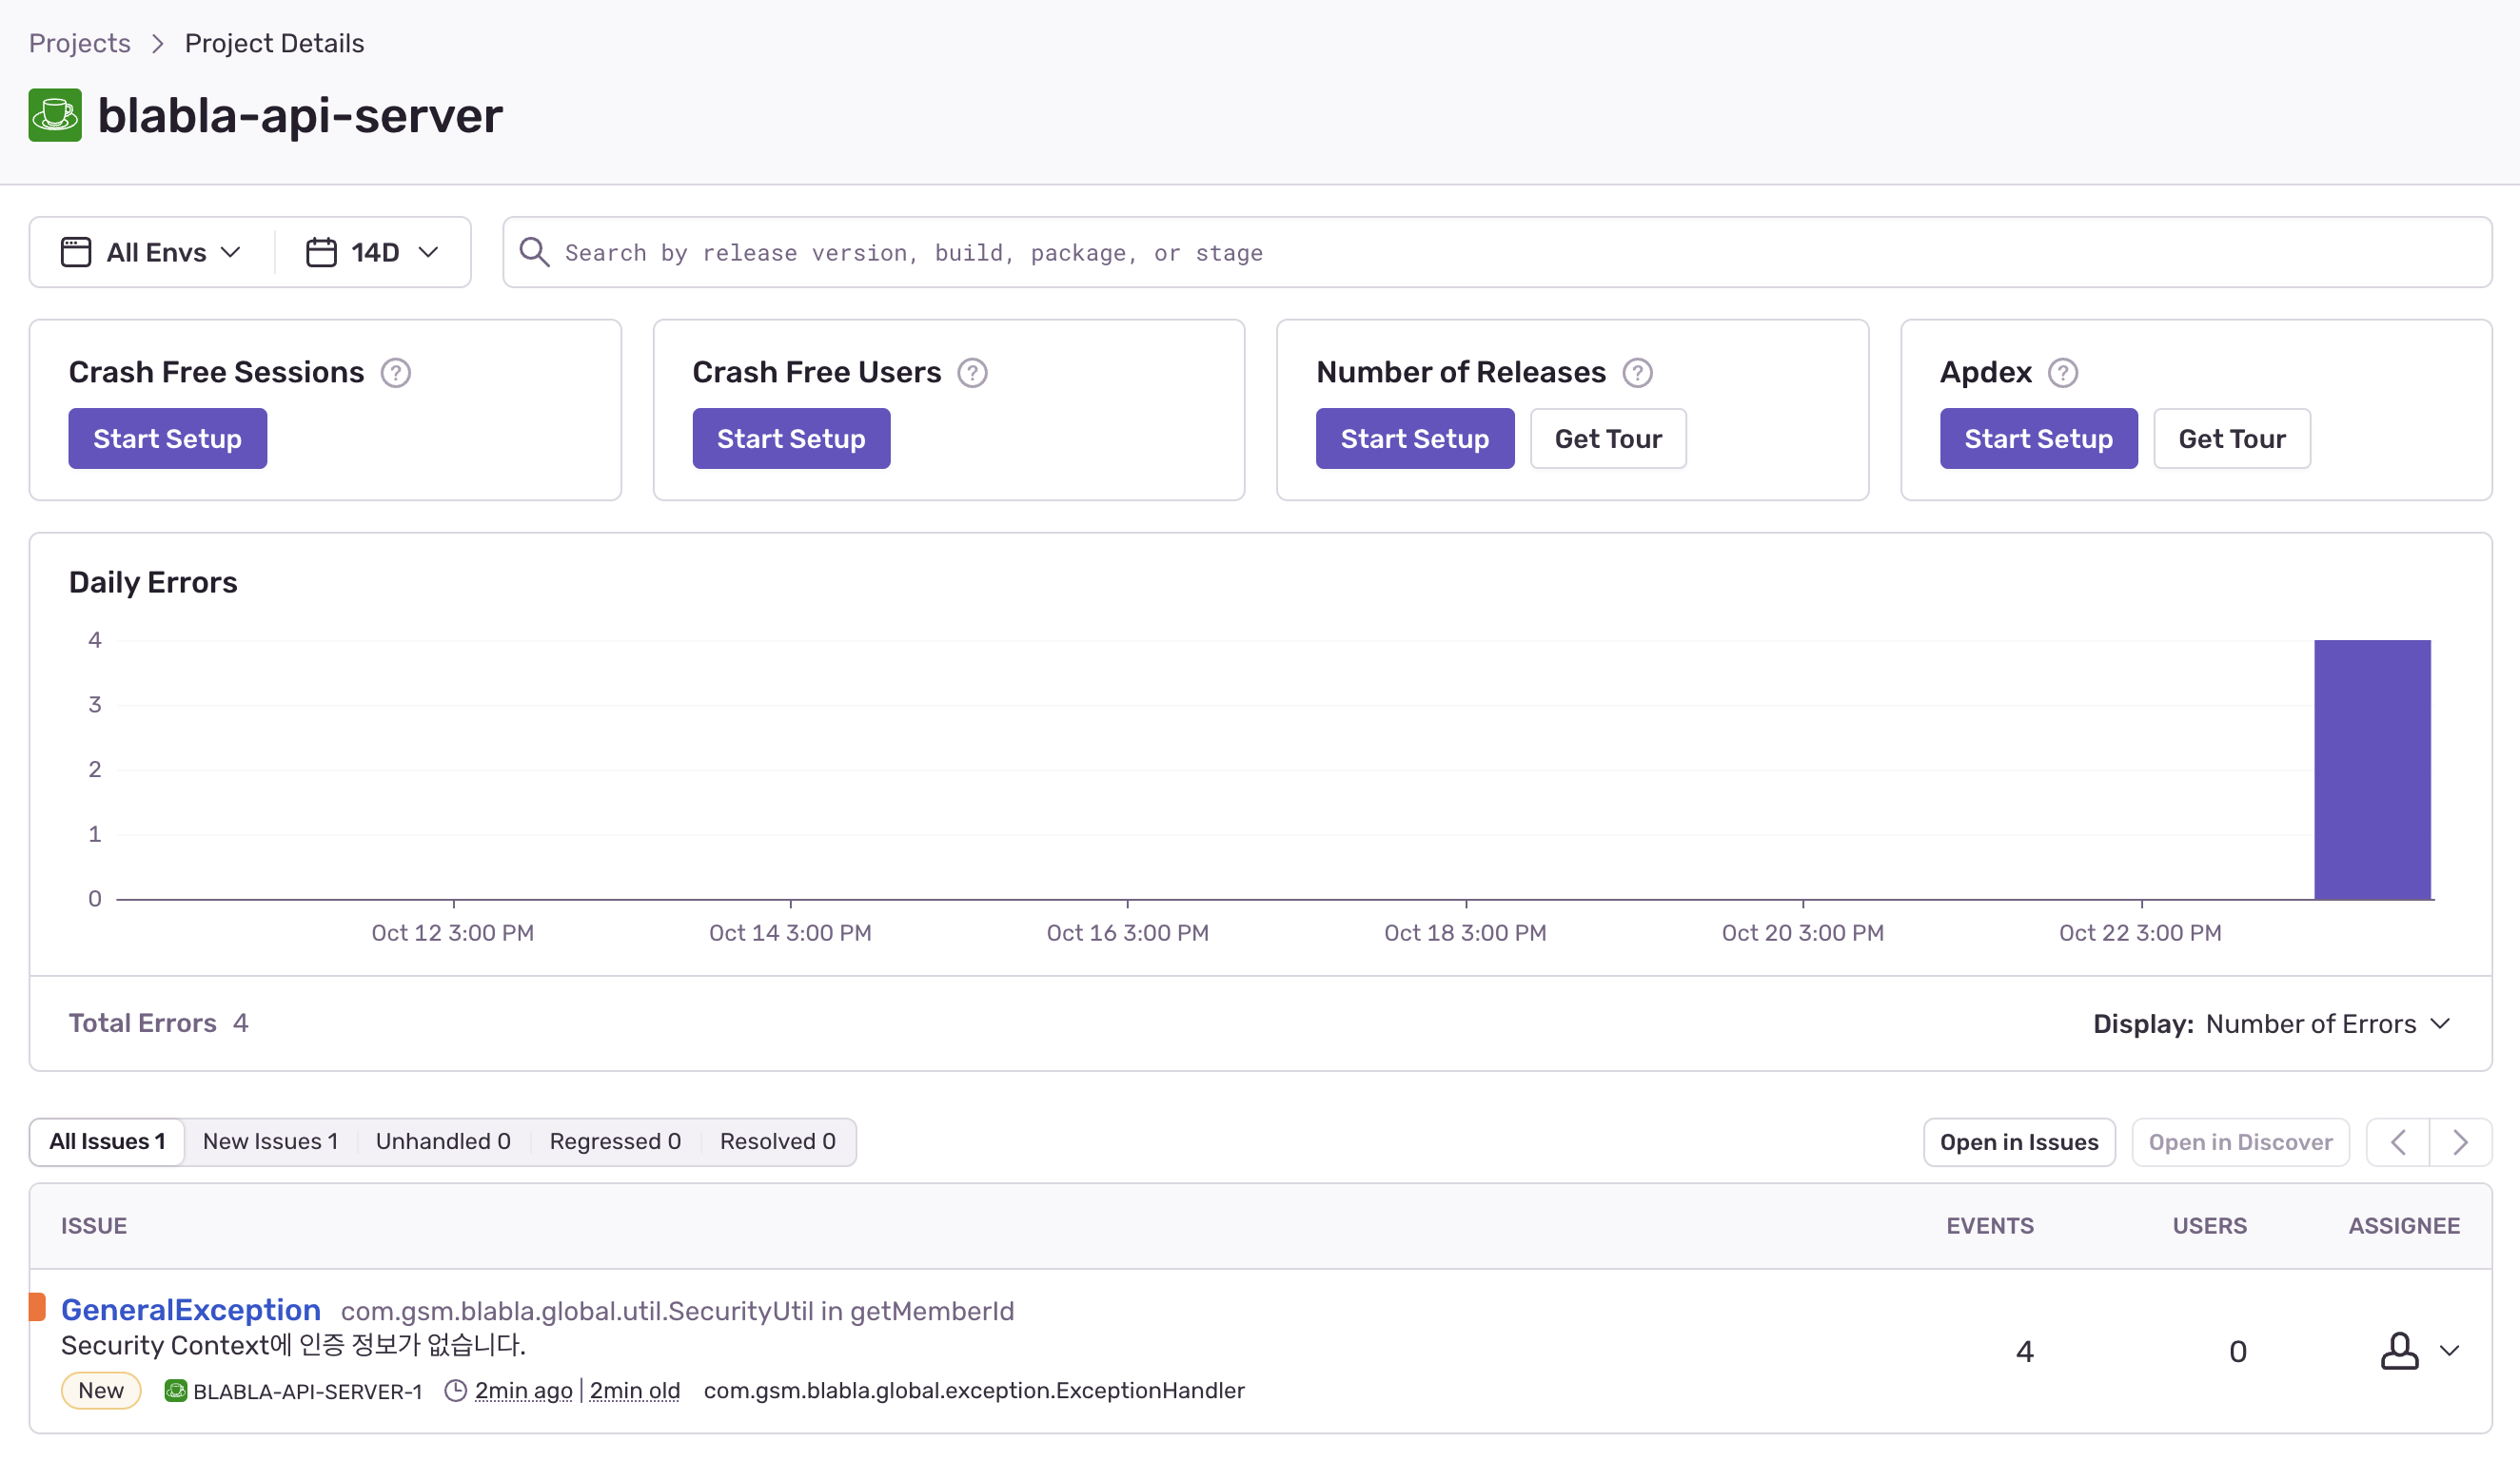Open the GeneralException issue link
This screenshot has height=1461, width=2520.
(191, 1309)
